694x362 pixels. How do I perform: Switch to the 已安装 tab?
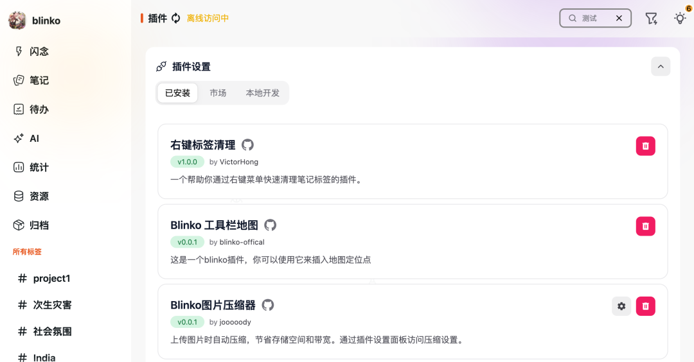click(177, 93)
